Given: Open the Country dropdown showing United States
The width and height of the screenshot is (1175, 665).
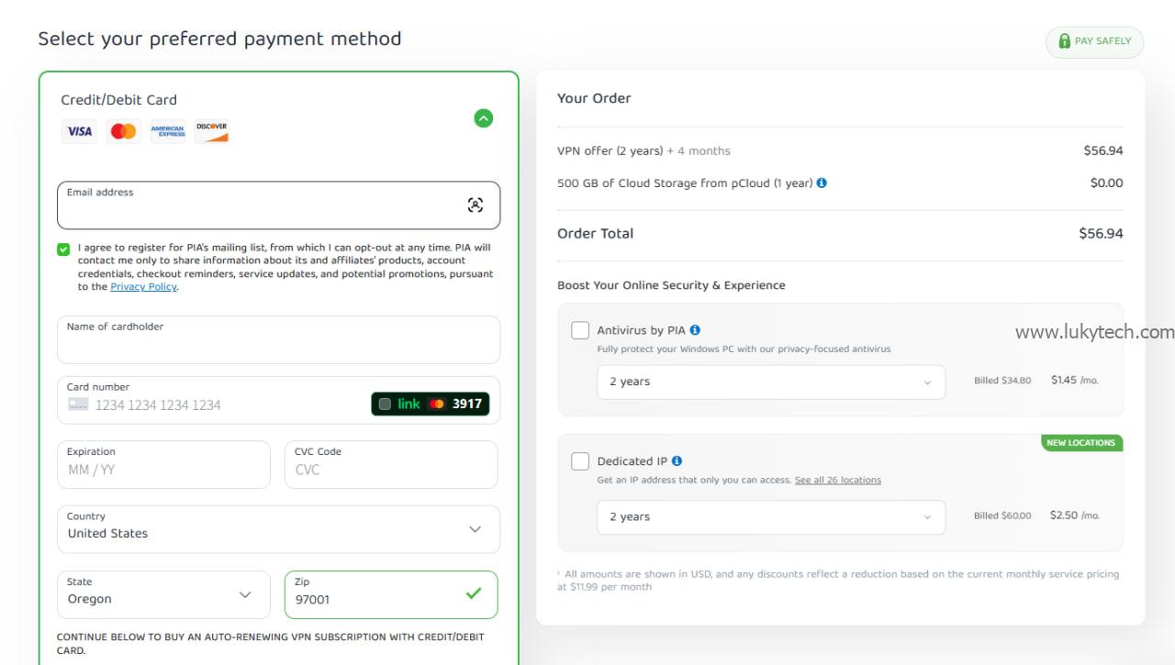Looking at the screenshot, I should coord(278,529).
